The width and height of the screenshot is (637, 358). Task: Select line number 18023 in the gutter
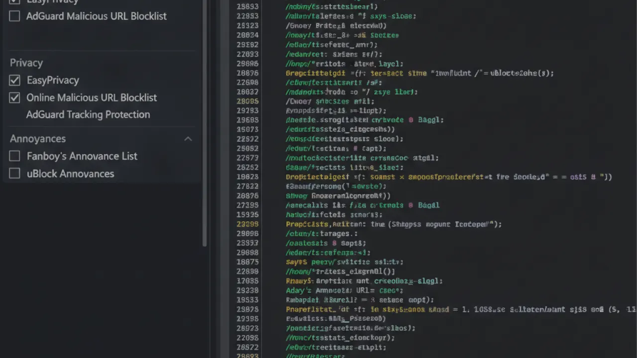point(247,177)
